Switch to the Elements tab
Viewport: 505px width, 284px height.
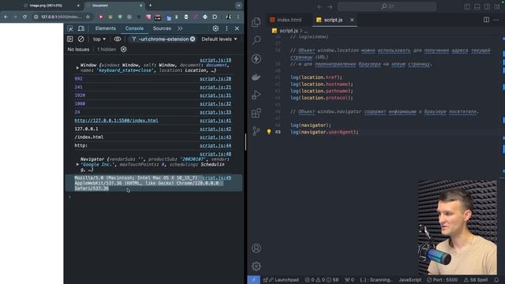pos(105,28)
